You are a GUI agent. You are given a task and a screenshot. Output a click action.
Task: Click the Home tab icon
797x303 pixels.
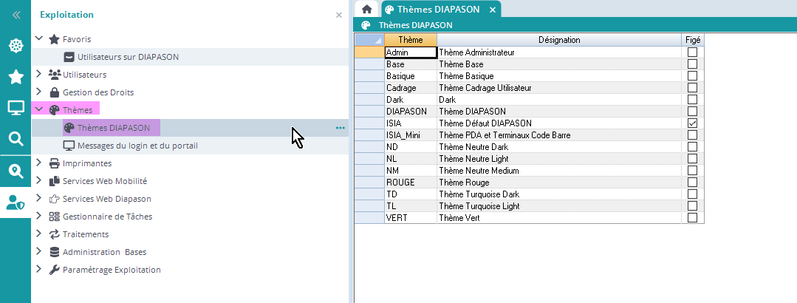366,10
